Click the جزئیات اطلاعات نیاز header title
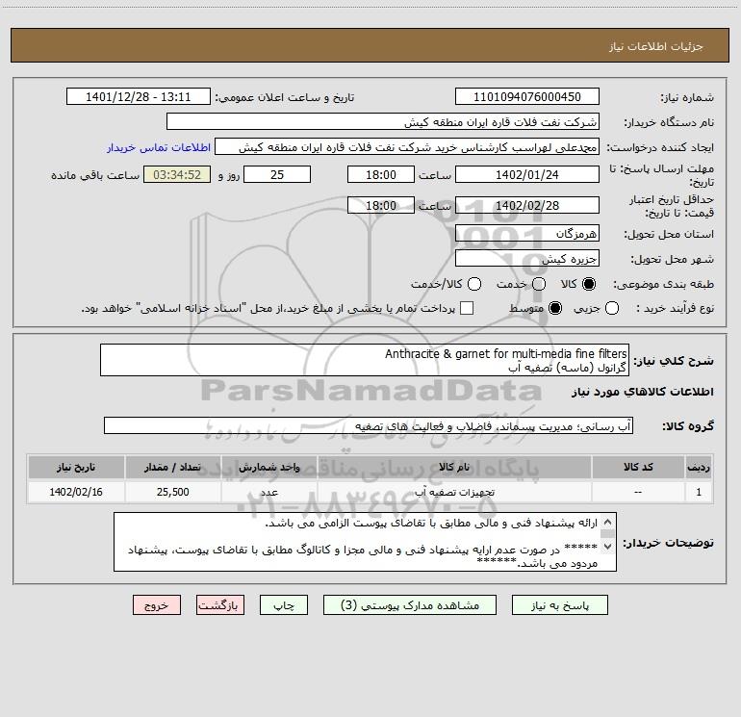This screenshot has height=717, width=741. pyautogui.click(x=656, y=46)
